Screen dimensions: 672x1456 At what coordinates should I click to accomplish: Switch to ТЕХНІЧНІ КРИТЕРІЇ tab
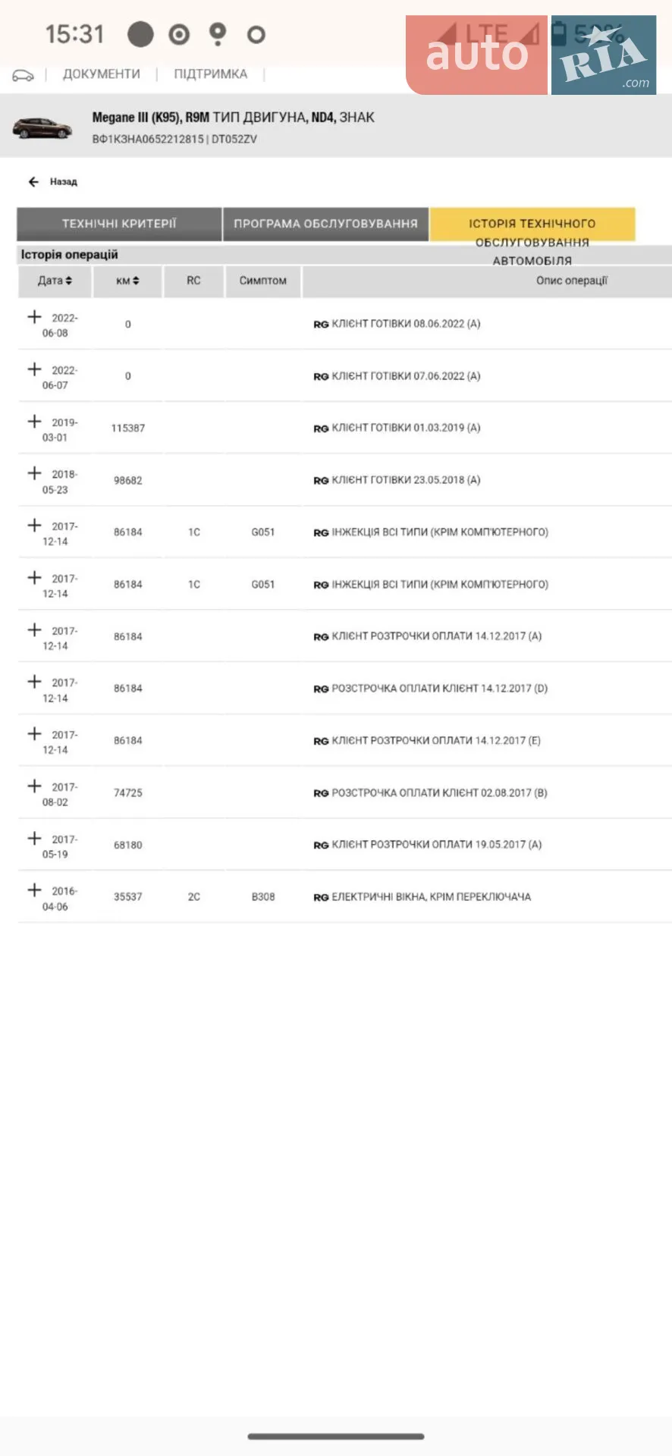tap(119, 224)
